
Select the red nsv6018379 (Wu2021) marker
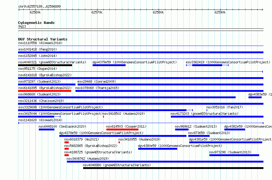67,142
